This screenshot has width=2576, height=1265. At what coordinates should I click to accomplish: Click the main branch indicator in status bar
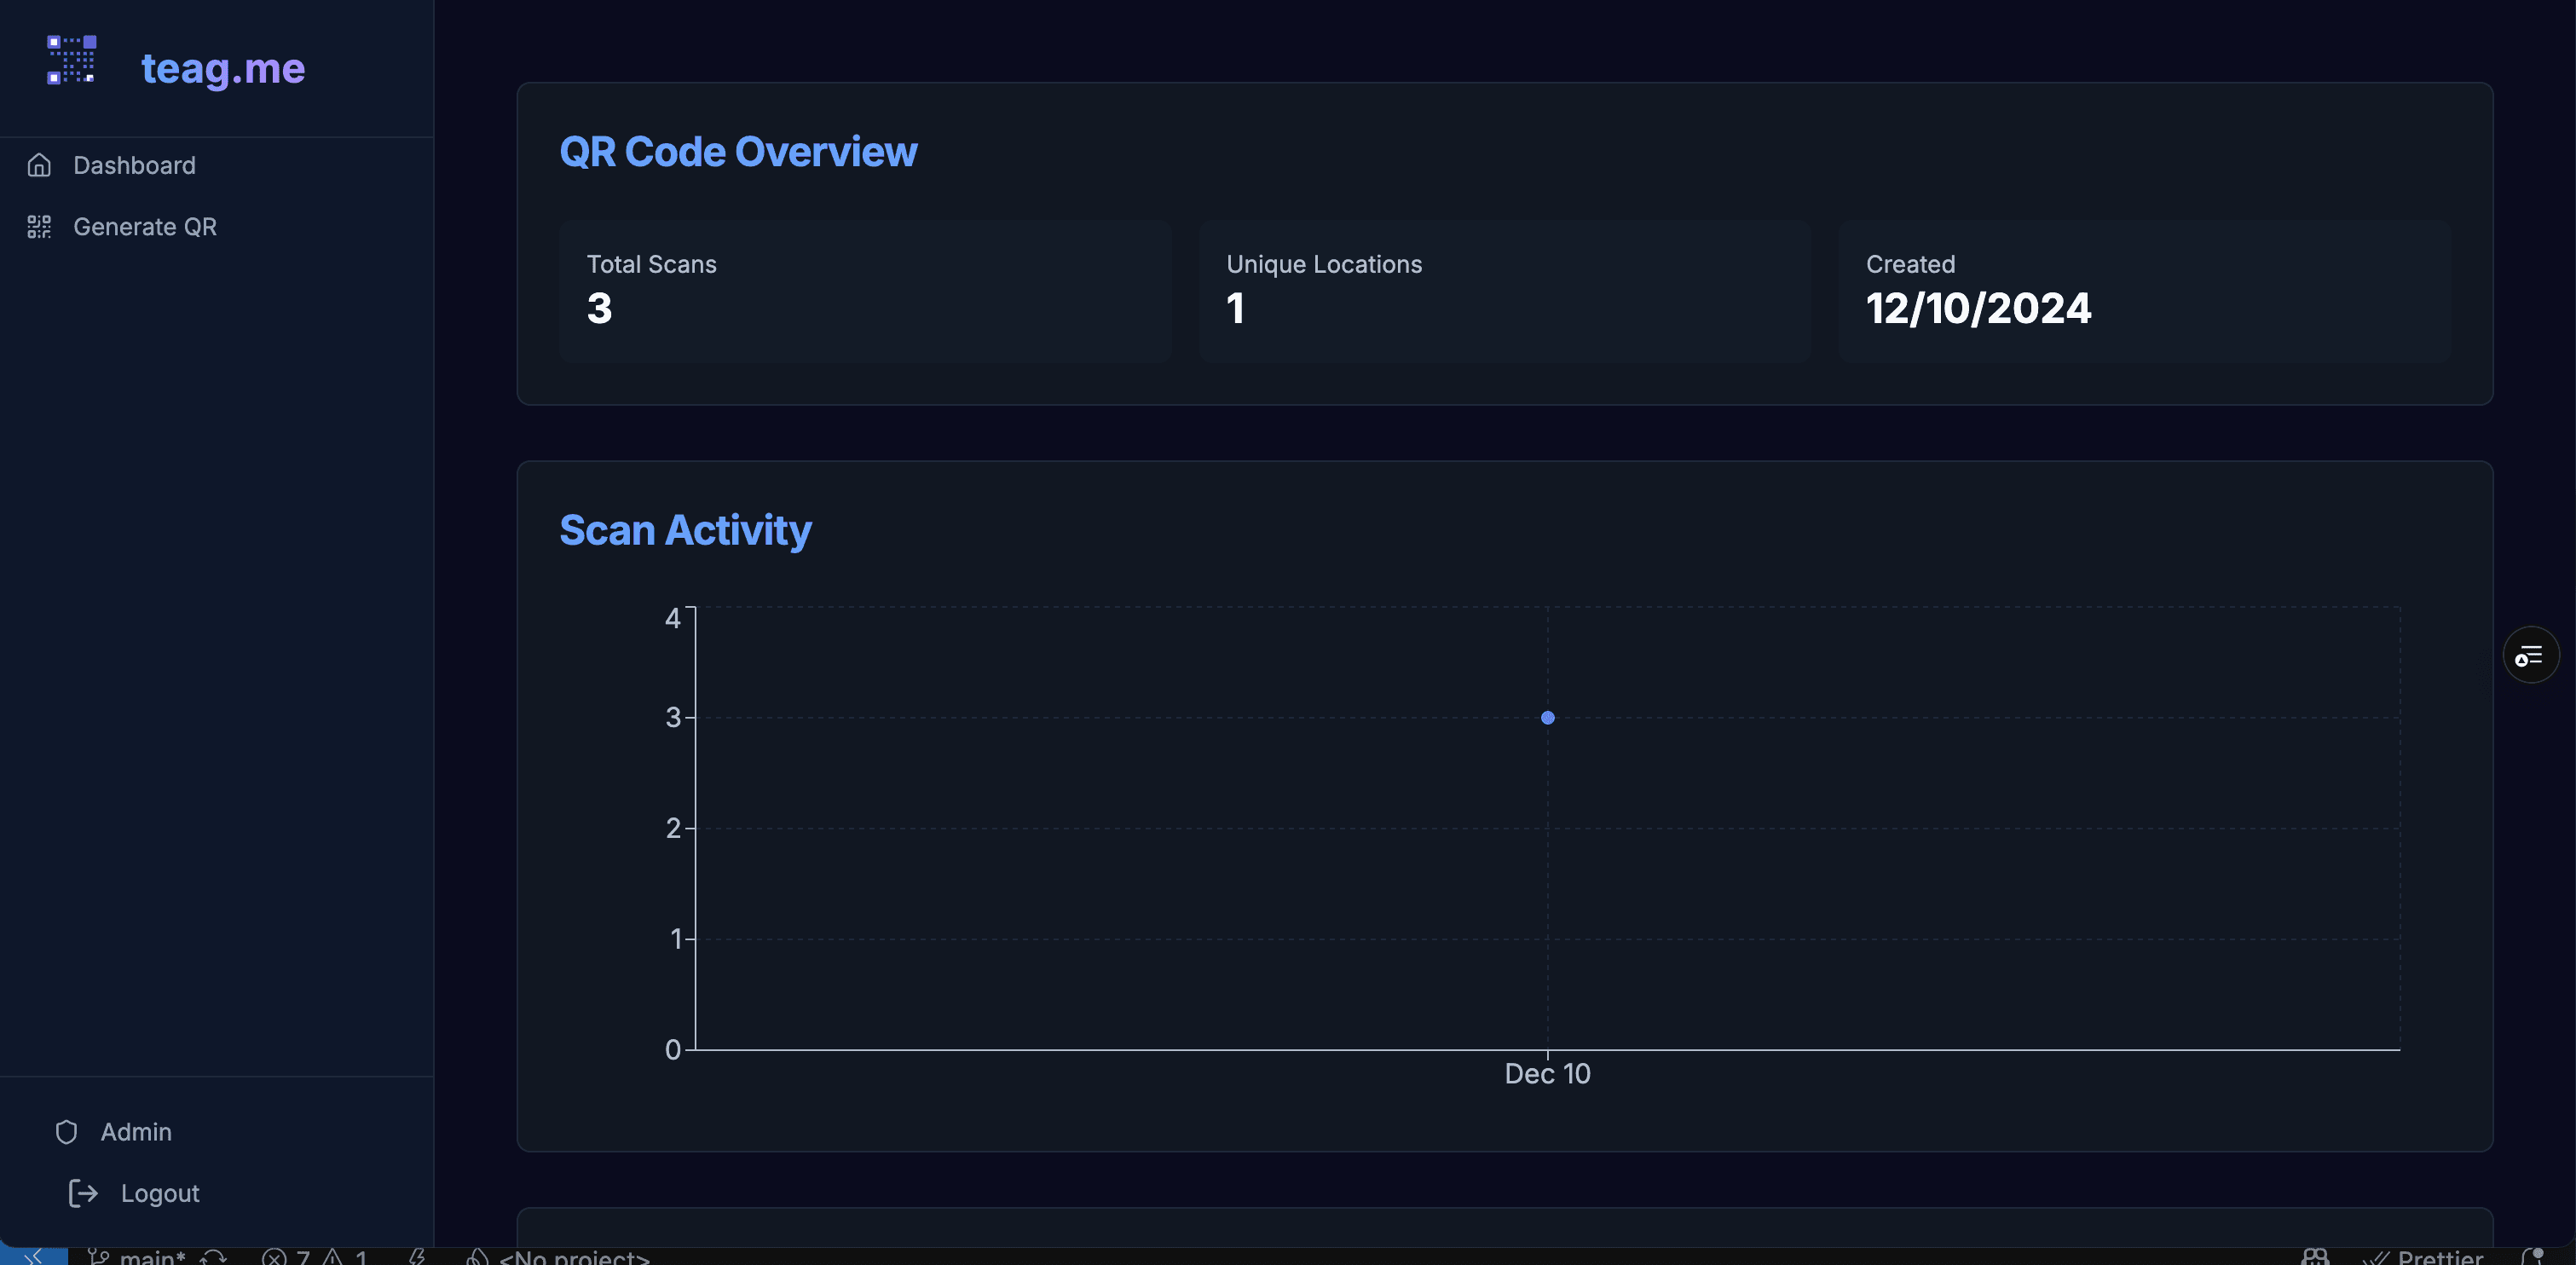point(138,1257)
